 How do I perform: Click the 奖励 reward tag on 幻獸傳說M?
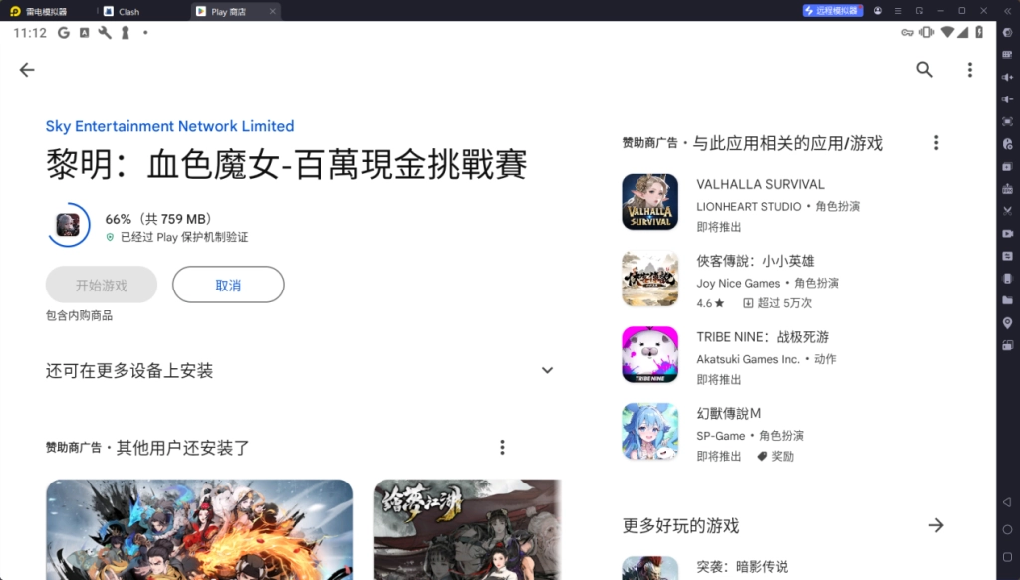pyautogui.click(x=775, y=456)
